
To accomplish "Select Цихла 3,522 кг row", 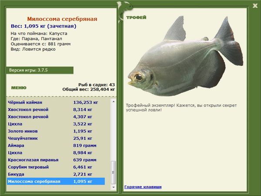I will pyautogui.click(x=56, y=124).
